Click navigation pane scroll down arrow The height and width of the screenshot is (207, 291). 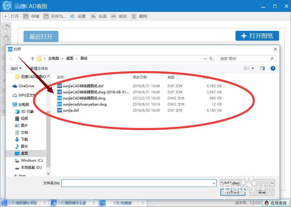coord(48,174)
